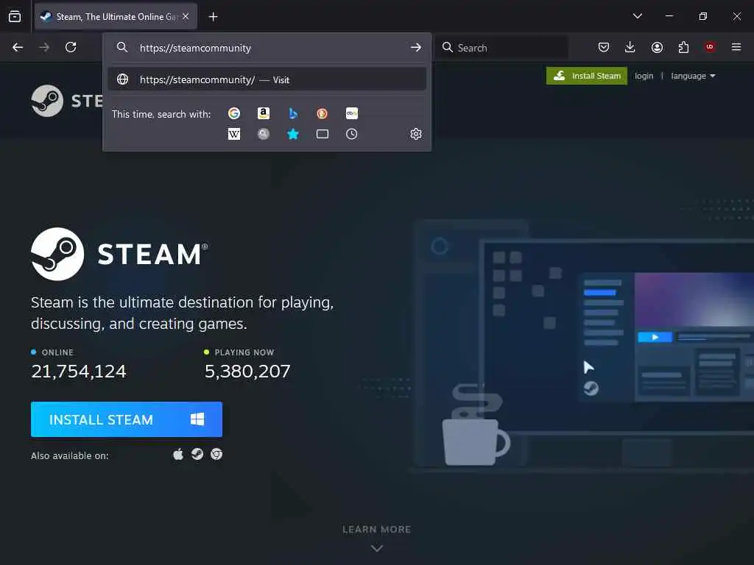The image size is (754, 565).
Task: Search this time with Amazon
Action: point(264,113)
